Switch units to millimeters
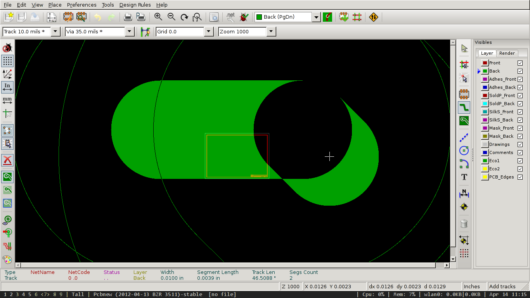Screen dimensions: 530x298 pos(7,100)
